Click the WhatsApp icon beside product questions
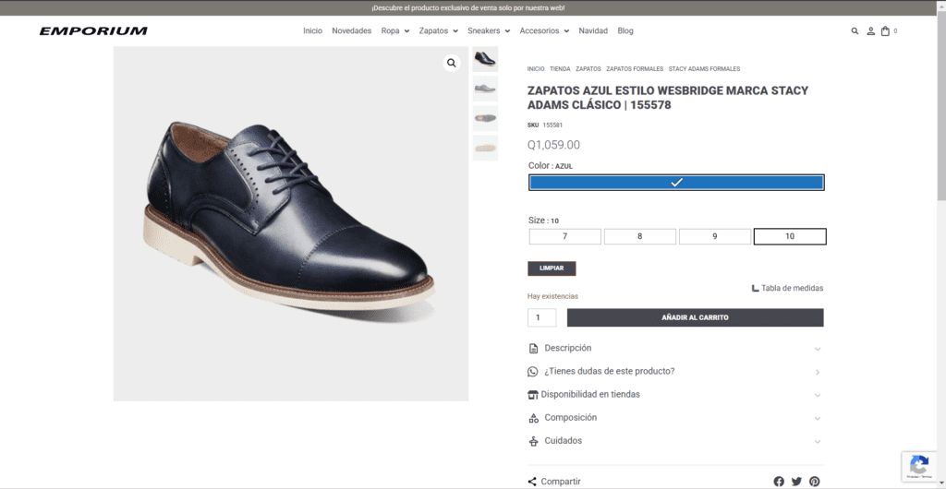The image size is (946, 489). [532, 372]
